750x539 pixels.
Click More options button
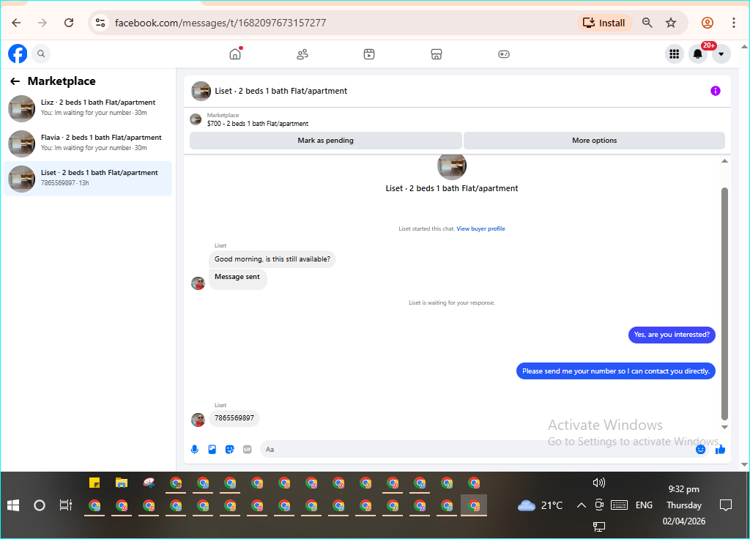(x=594, y=141)
